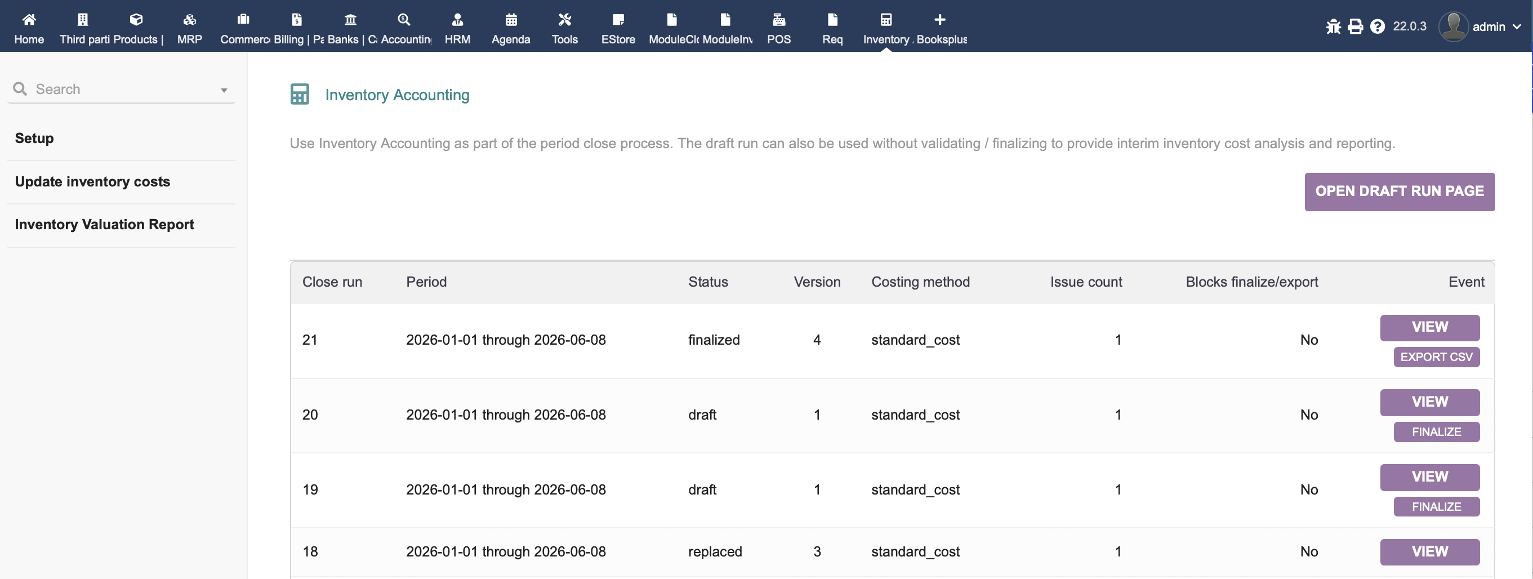The width and height of the screenshot is (1533, 579).
Task: View close run 19
Action: point(1429,477)
